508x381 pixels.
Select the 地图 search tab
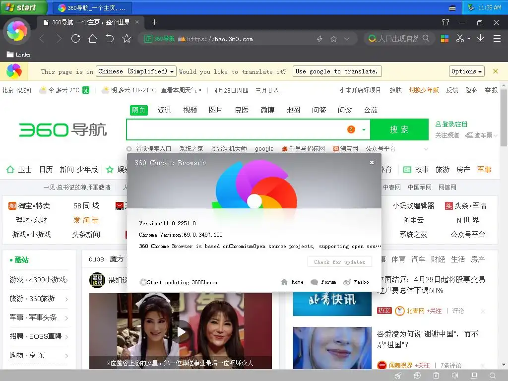[x=293, y=110]
